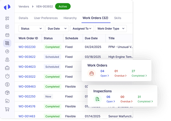Open the gauge meter sidebar icon
The width and height of the screenshot is (171, 121).
click(7, 51)
